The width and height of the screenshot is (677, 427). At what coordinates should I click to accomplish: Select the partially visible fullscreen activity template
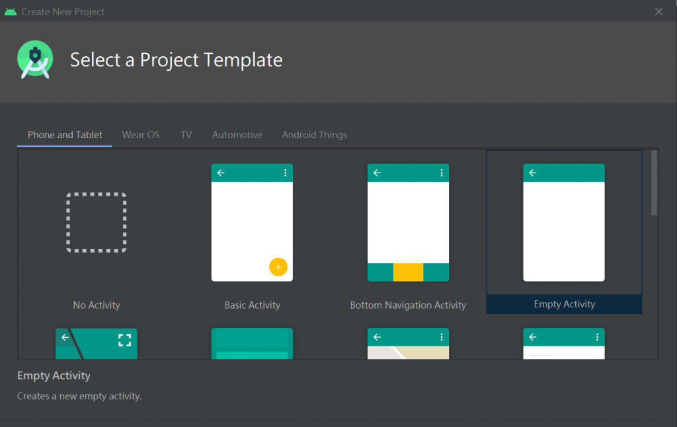coord(97,344)
